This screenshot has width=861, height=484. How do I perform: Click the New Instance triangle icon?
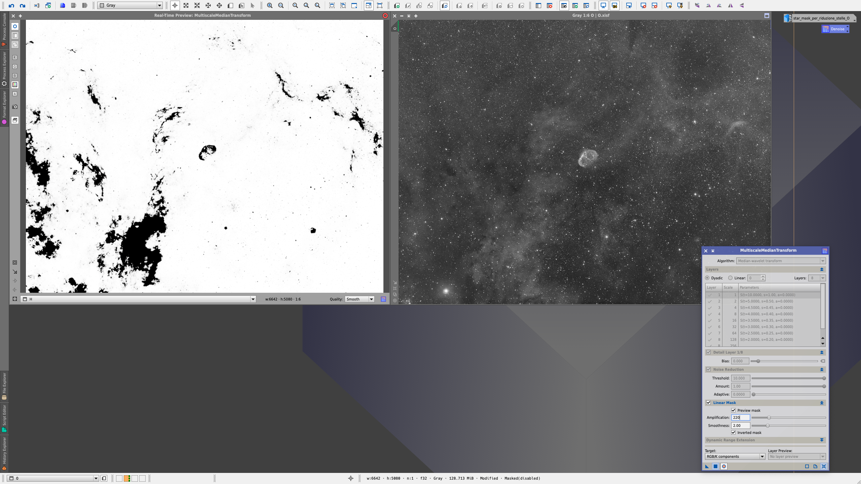click(707, 466)
